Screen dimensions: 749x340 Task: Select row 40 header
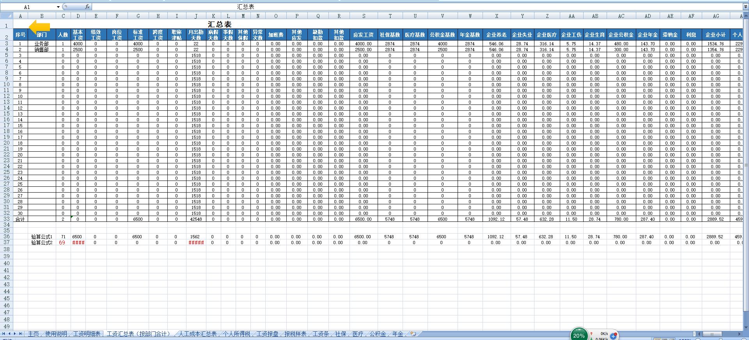(7, 263)
